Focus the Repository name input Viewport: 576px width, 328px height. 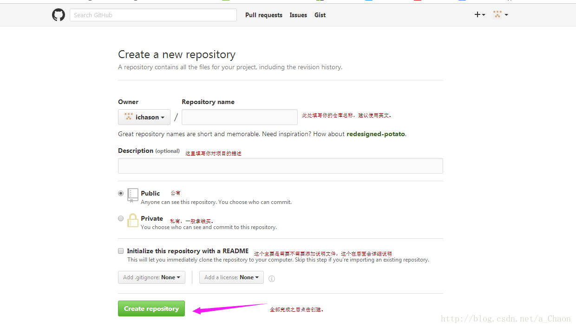click(x=240, y=117)
